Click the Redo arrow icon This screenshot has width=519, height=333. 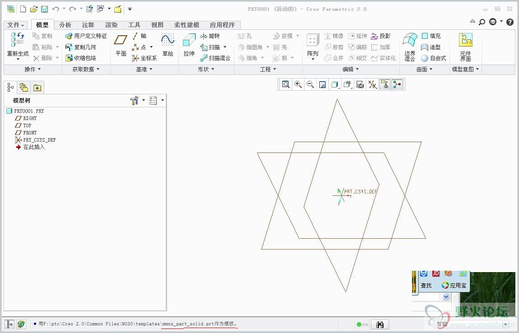(x=72, y=9)
